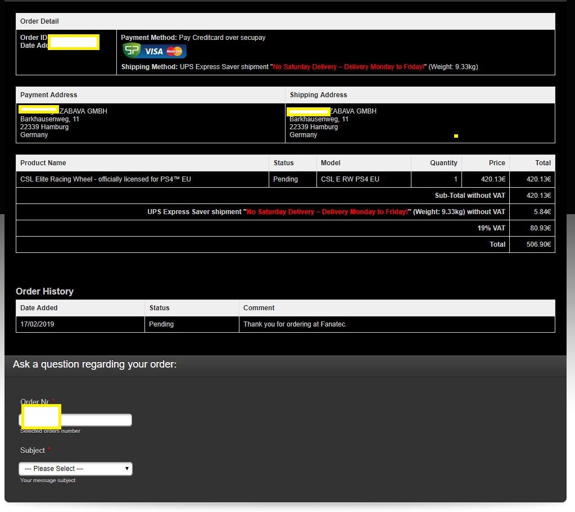Click the Order History heading

44,291
